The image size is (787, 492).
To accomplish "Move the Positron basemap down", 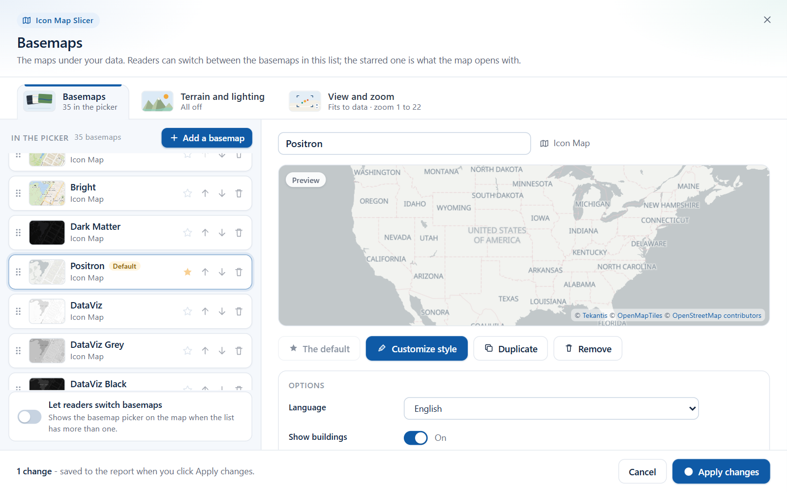I will [222, 272].
